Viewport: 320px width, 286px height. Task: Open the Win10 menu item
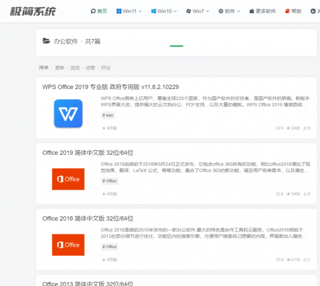click(164, 11)
